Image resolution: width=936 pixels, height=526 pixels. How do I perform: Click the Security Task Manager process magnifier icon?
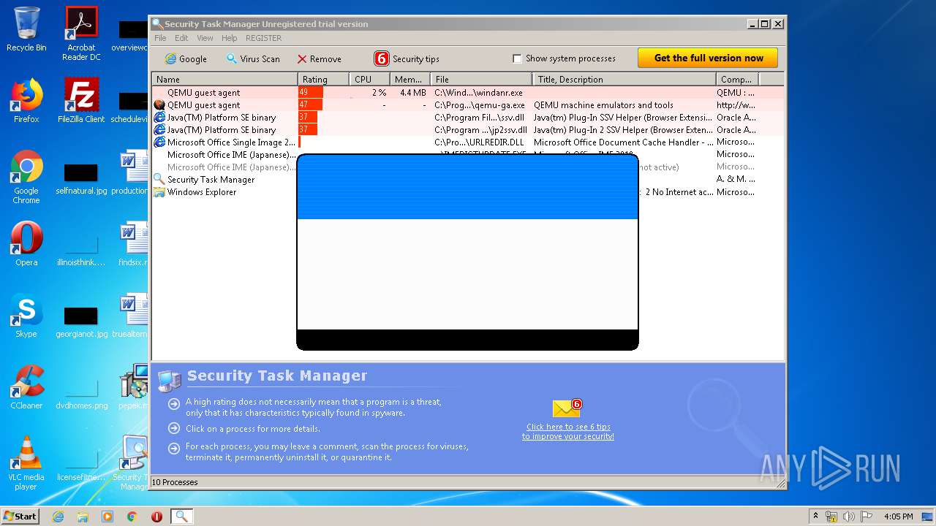tap(159, 180)
